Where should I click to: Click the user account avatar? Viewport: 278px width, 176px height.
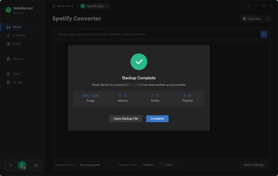coord(22,165)
